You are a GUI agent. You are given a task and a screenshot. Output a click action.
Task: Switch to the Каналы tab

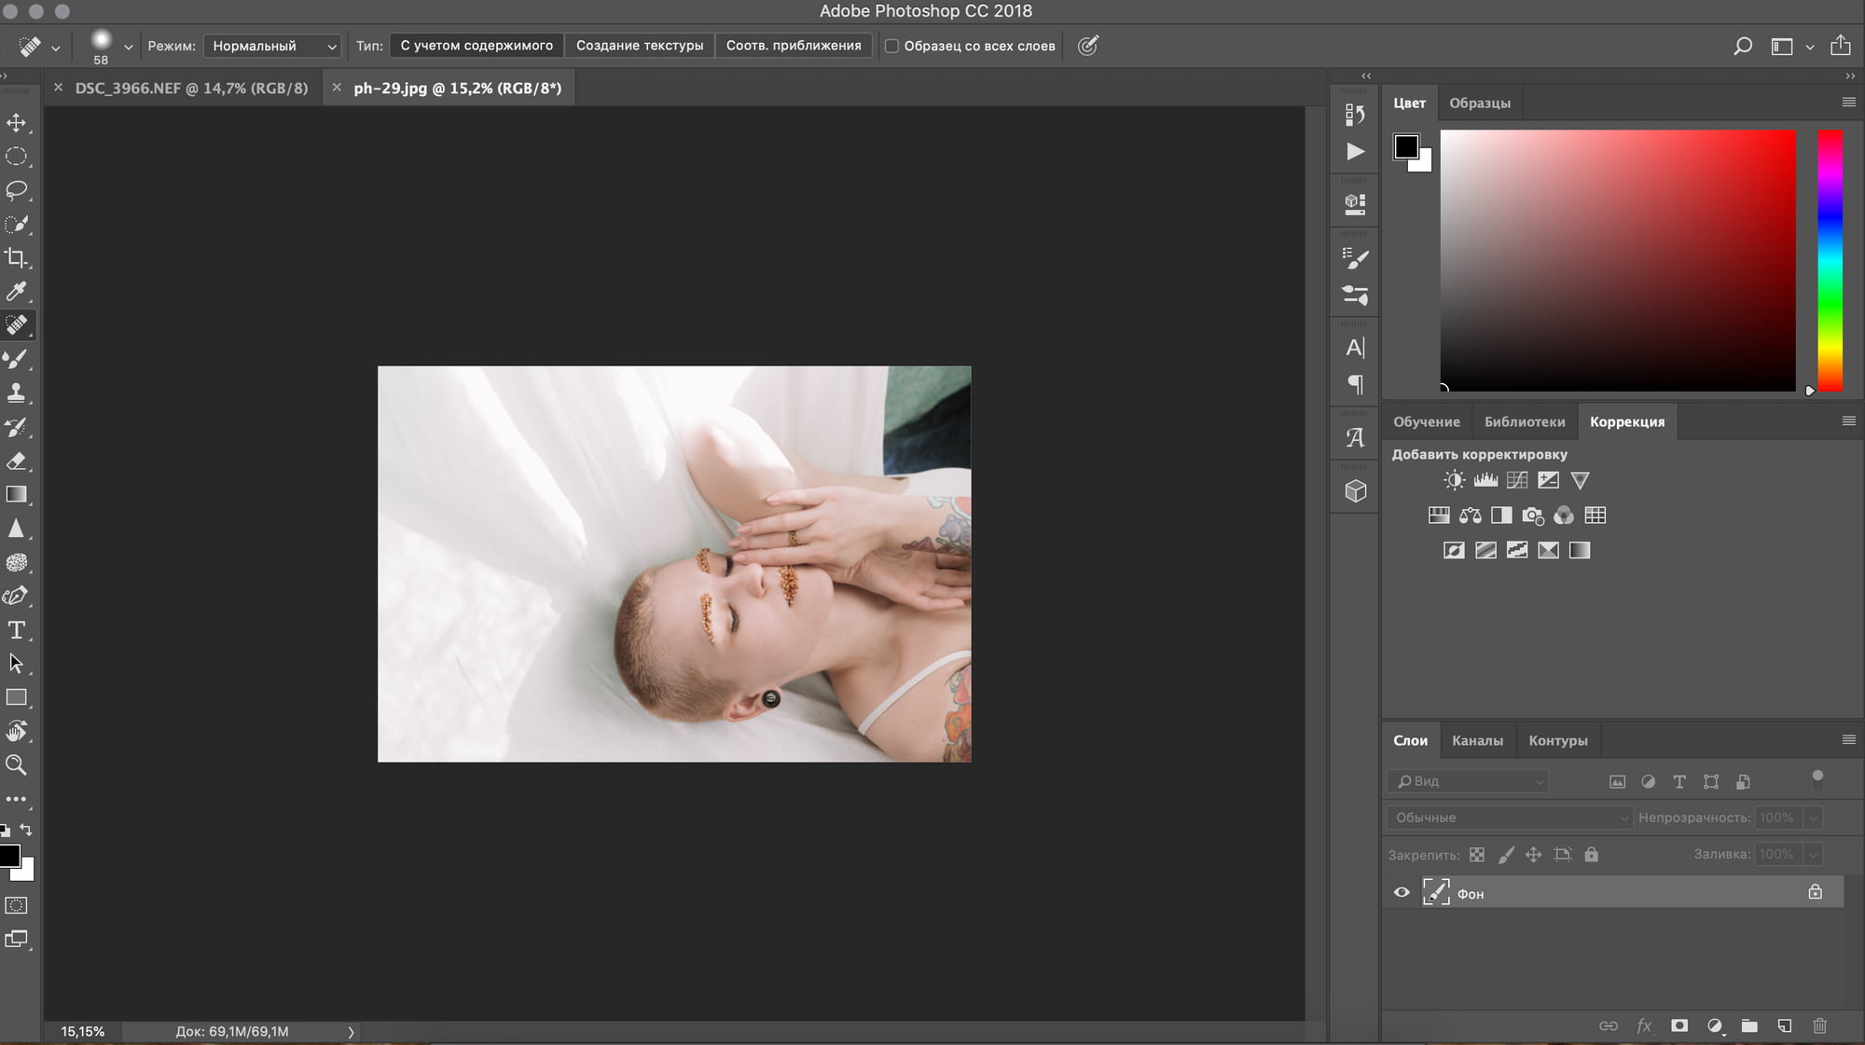coord(1477,740)
